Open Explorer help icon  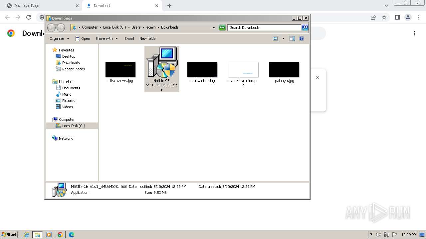(x=302, y=39)
